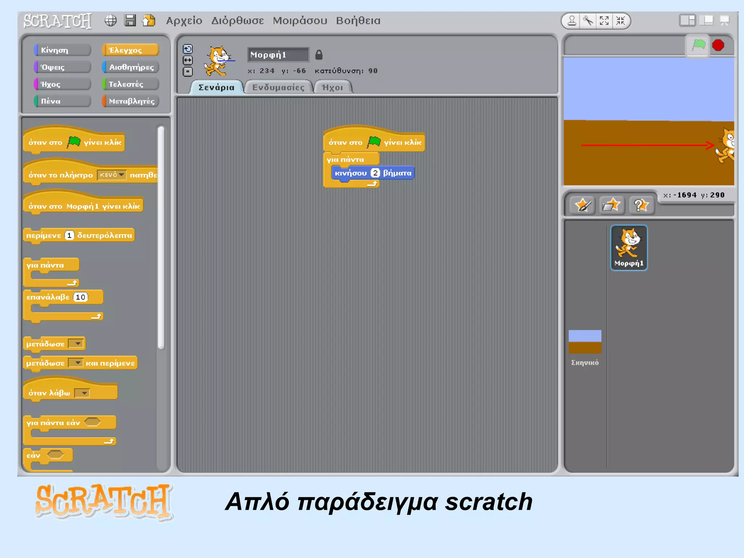Viewport: 744px width, 558px height.
Task: Click the share project icon
Action: [149, 20]
